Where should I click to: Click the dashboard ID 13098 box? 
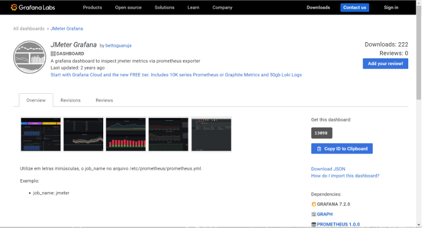(322, 133)
